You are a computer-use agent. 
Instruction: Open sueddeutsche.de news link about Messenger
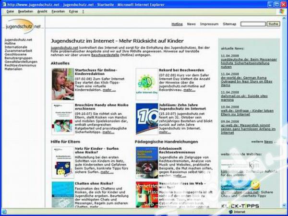click(x=249, y=63)
